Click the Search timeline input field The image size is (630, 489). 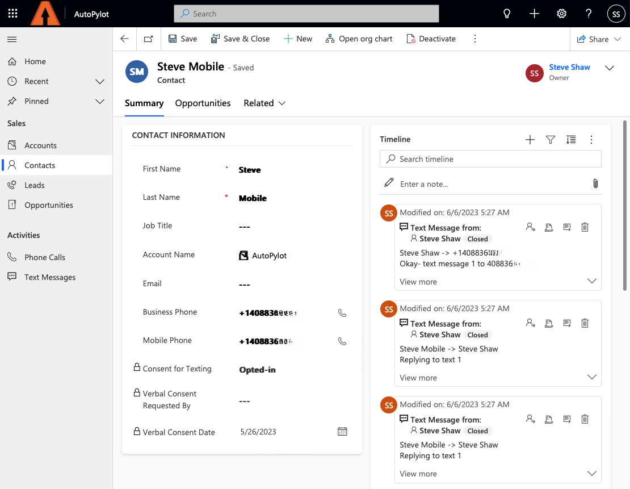click(490, 159)
